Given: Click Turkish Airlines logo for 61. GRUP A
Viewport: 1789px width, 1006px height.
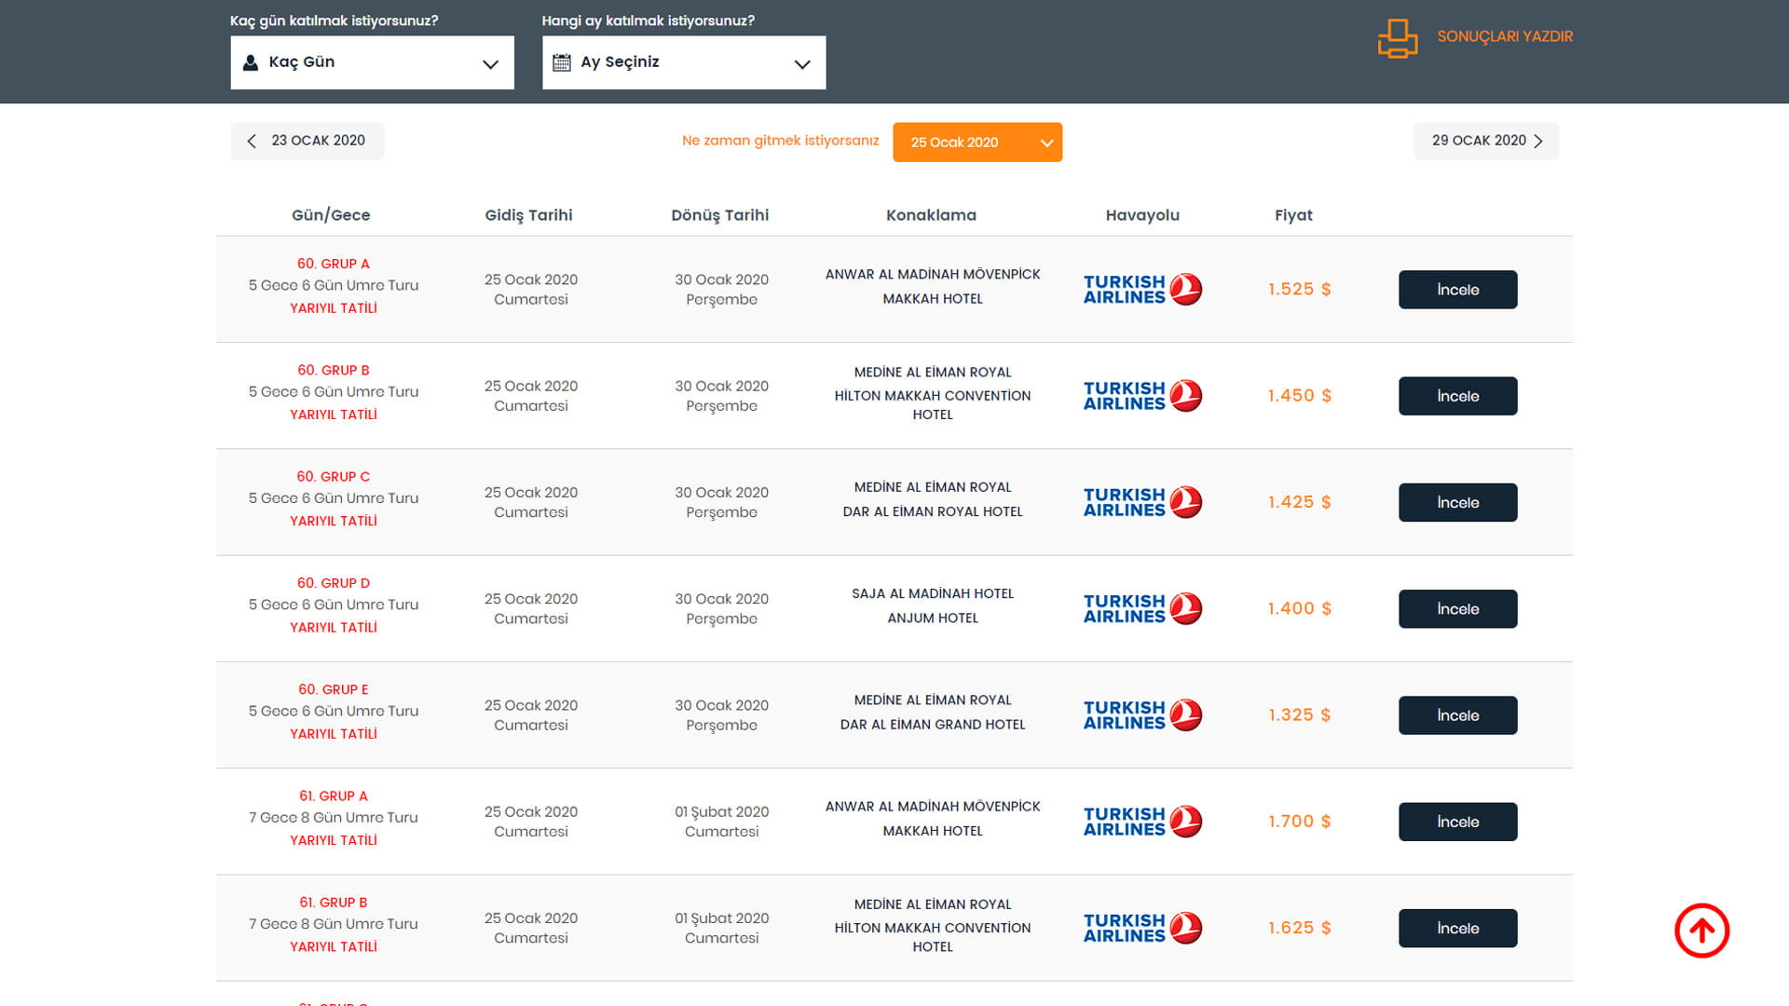Looking at the screenshot, I should tap(1142, 821).
